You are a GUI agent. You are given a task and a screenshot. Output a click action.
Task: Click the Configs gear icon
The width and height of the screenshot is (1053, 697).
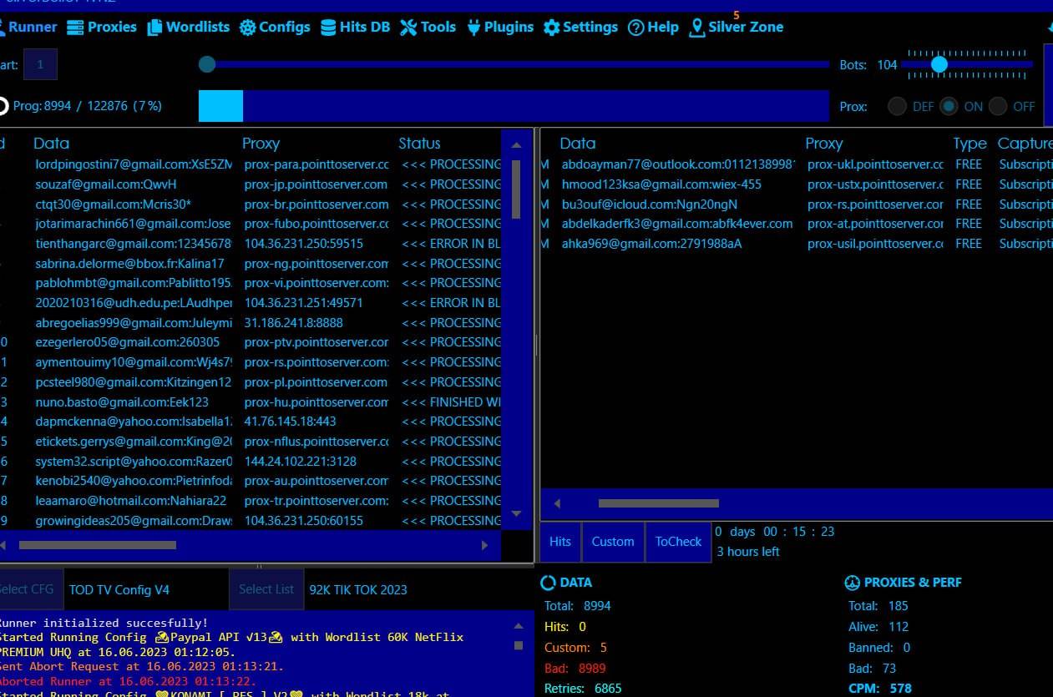click(247, 28)
